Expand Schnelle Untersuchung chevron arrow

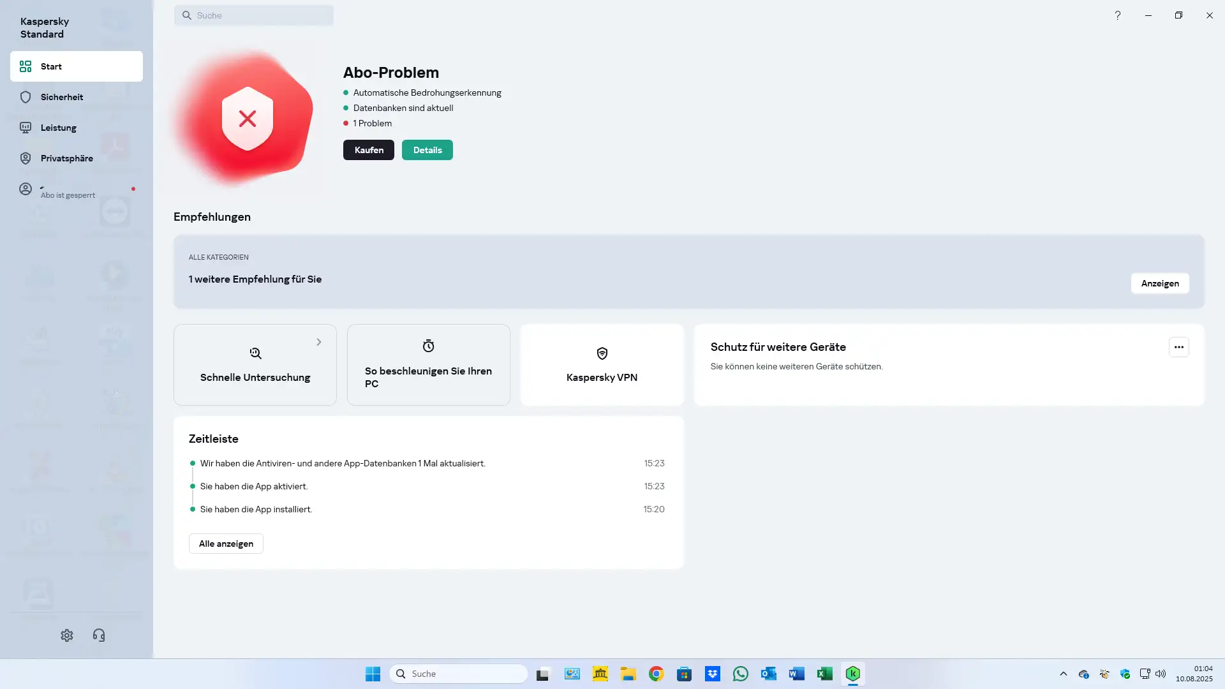point(319,343)
